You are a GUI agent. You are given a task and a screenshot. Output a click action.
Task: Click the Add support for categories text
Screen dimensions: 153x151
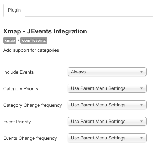pos(31,50)
